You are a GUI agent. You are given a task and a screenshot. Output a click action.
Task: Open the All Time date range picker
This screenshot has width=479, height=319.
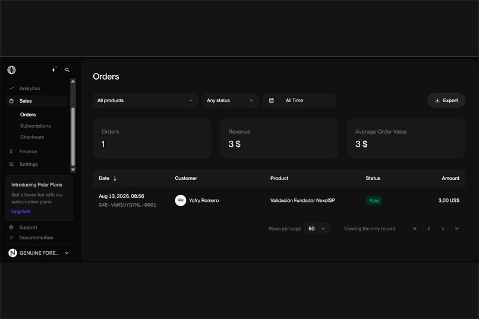pos(300,100)
